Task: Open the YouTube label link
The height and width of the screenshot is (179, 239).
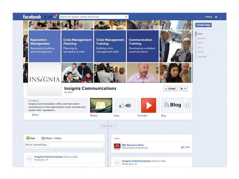Action: tap(142, 115)
